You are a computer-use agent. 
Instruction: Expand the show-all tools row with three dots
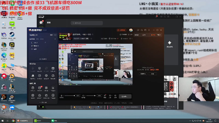43,102
